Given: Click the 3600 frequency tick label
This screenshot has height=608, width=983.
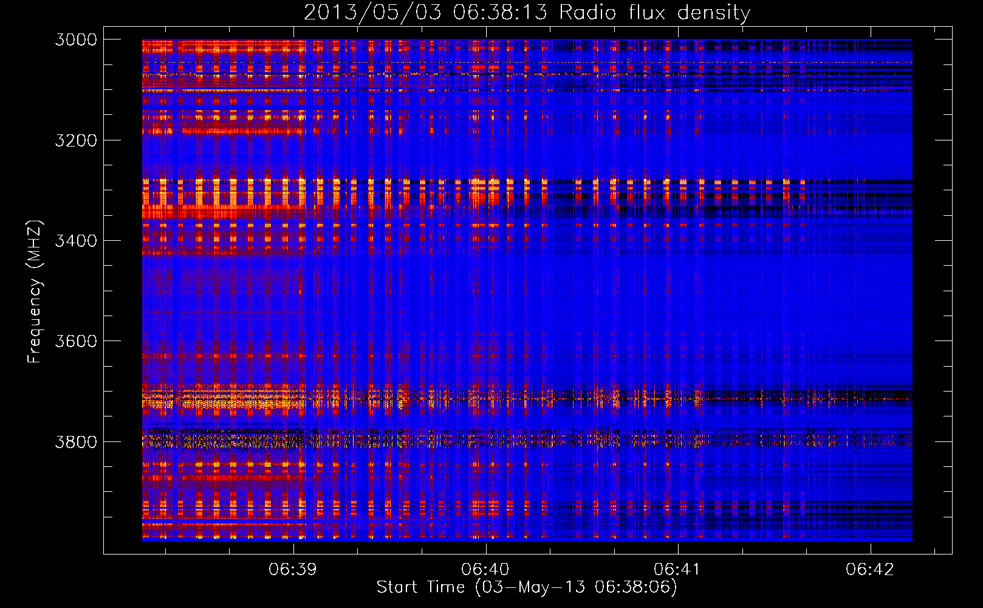Looking at the screenshot, I should click(x=76, y=341).
